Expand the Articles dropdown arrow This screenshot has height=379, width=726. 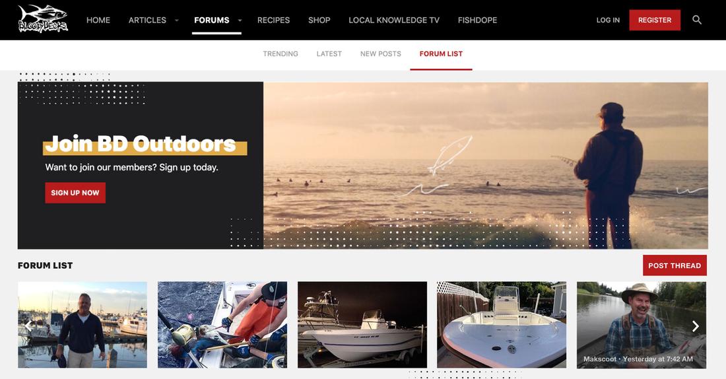pyautogui.click(x=176, y=20)
